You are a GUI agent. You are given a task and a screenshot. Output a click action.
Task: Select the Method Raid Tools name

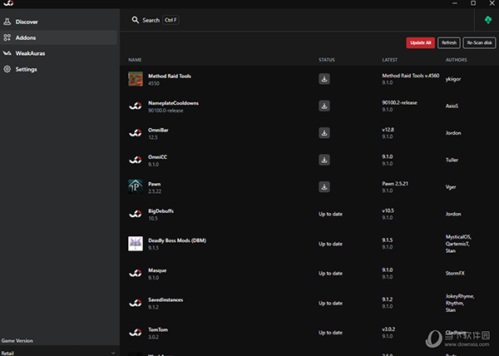[x=170, y=76]
